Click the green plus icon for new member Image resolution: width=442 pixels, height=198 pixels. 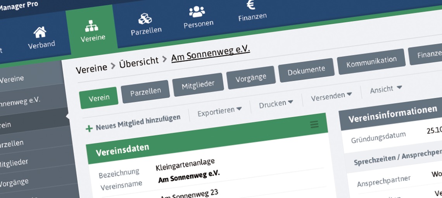(89, 129)
